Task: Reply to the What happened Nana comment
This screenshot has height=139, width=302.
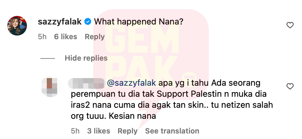Action: 95,37
